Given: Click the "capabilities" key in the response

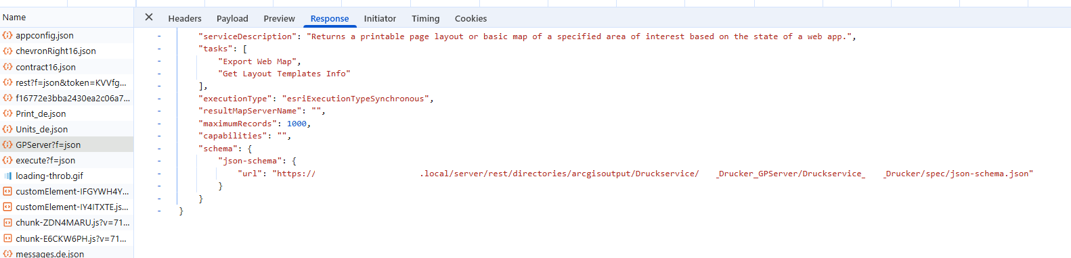Looking at the screenshot, I should point(232,136).
